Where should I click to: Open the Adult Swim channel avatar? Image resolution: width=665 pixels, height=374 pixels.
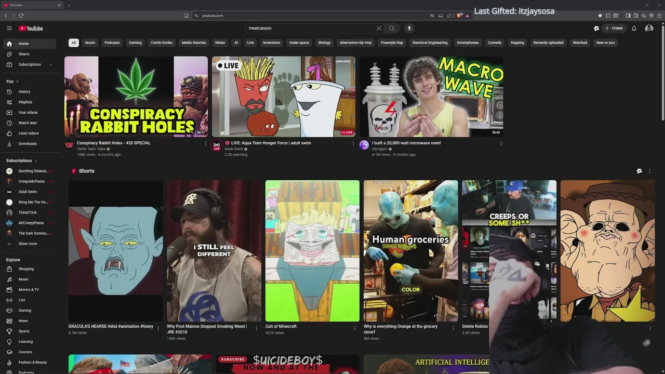click(x=217, y=145)
